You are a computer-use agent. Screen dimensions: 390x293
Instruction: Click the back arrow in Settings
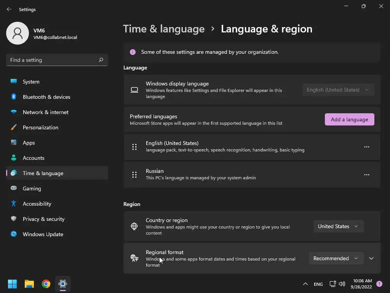point(9,9)
